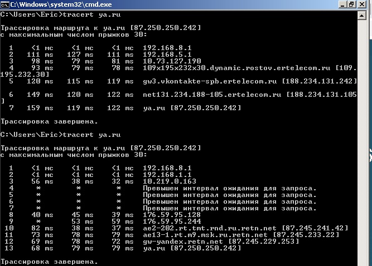Click the C:\Windows\system32\cmd.exe title text

click(61, 4)
